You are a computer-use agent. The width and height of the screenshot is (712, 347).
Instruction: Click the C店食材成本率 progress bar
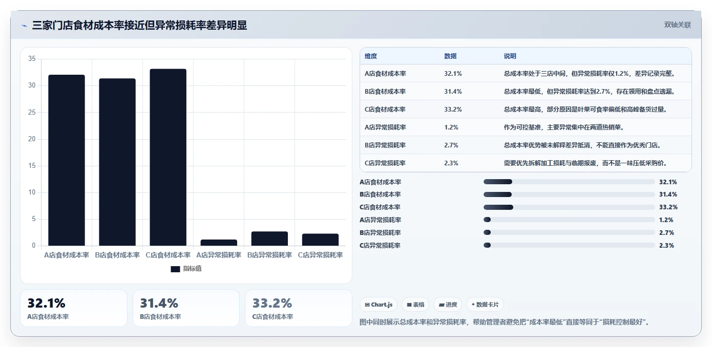(569, 207)
